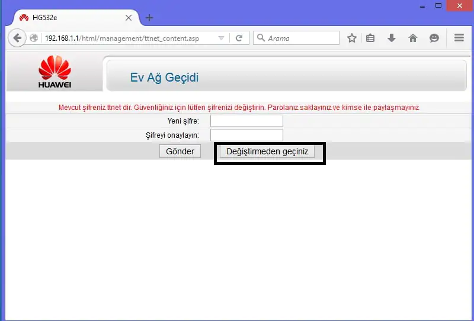Open the hamburger menu
Screen dimensions: 474x321
(459, 38)
